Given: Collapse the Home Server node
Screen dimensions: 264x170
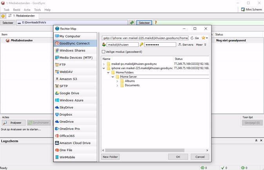Looking at the screenshot, I should (x=113, y=77).
